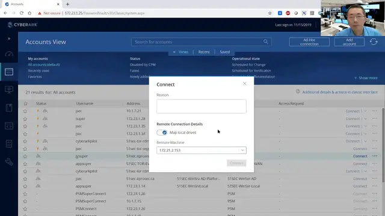Image resolution: width=385 pixels, height=216 pixels.
Task: Sort by the Status column header
Action: (x=41, y=104)
